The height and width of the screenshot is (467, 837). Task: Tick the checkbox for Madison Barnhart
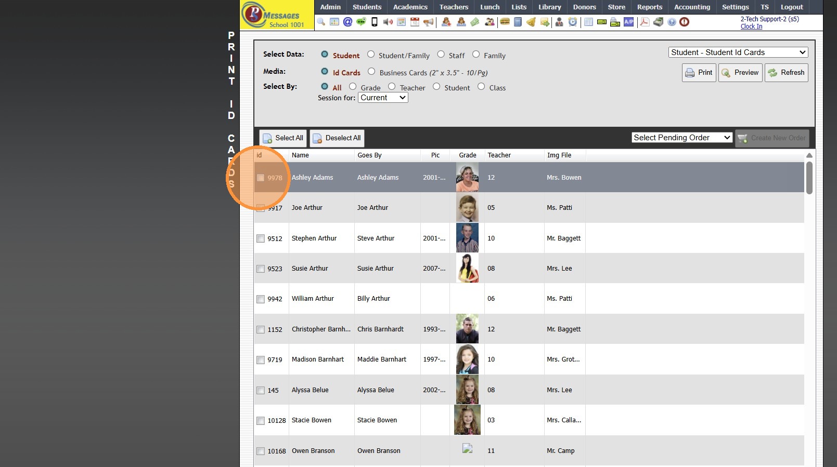click(261, 360)
